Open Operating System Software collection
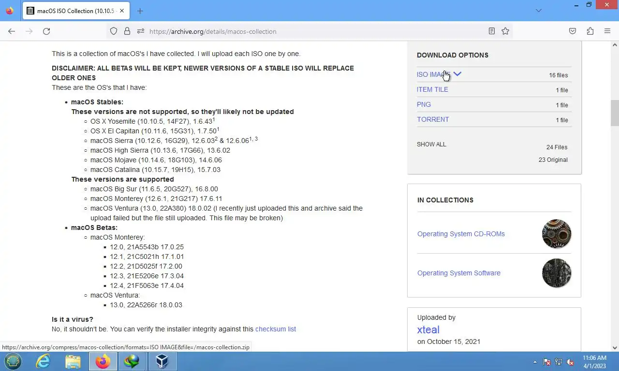 tap(459, 273)
